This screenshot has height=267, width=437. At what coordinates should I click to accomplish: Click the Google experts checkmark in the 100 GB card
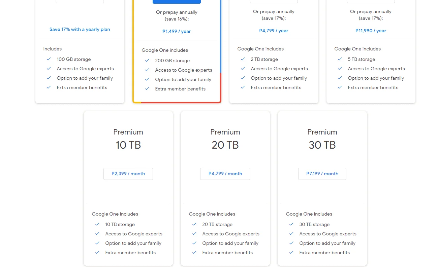(x=49, y=68)
